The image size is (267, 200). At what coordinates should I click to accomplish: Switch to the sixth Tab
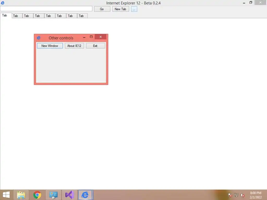pos(60,16)
